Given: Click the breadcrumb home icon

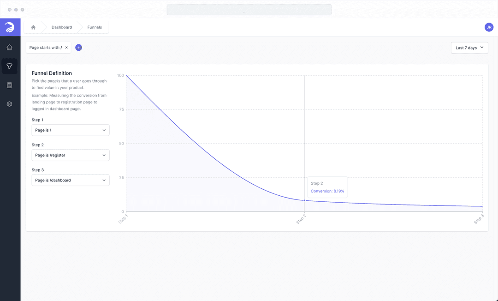Looking at the screenshot, I should (33, 27).
